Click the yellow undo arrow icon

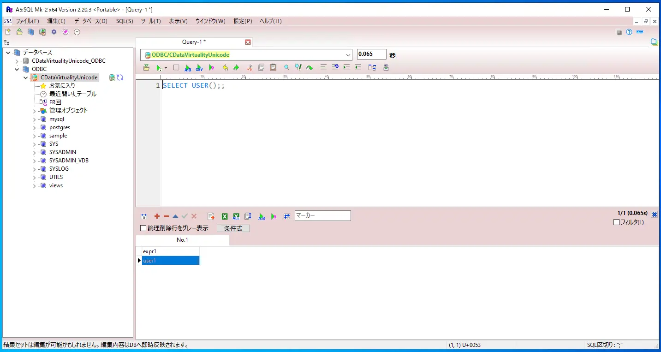click(x=225, y=68)
